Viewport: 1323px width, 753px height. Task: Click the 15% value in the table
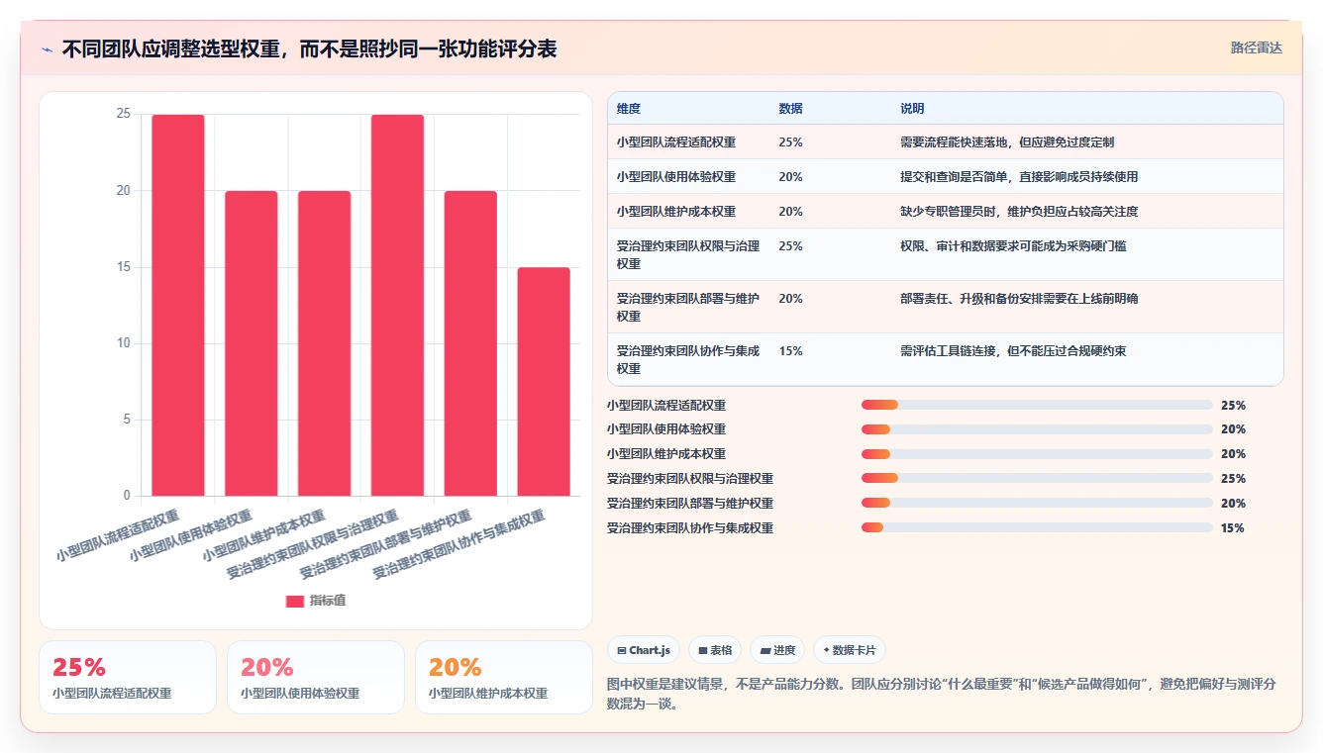click(x=790, y=350)
